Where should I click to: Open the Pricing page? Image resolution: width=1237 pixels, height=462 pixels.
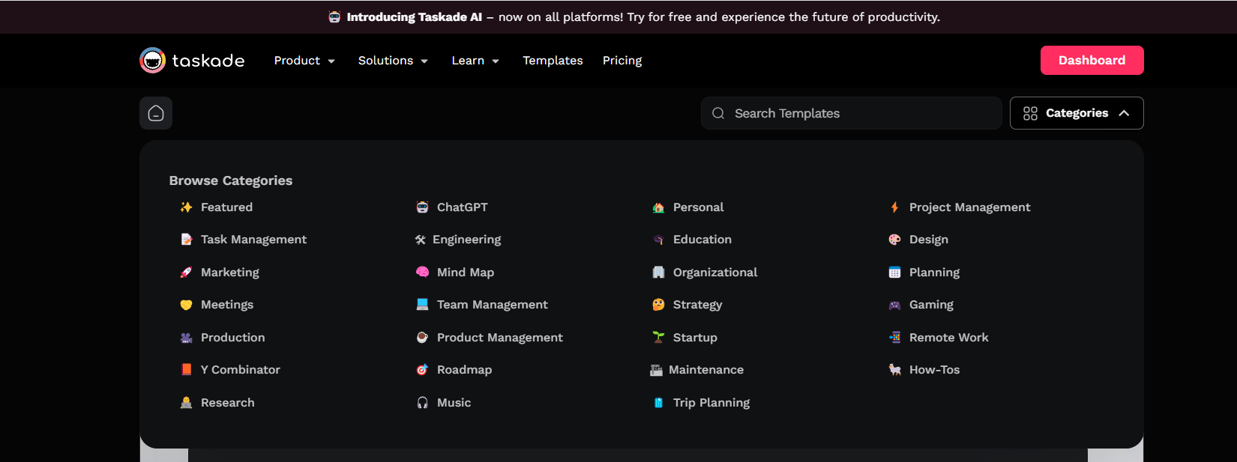coord(622,61)
